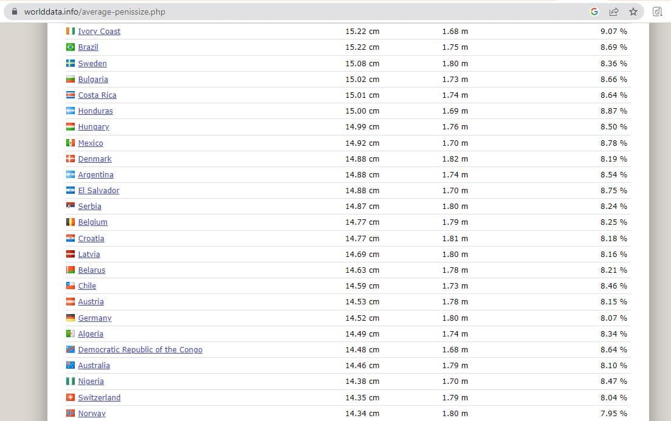Select the 7.95 % value in Norway row
The width and height of the screenshot is (671, 421).
(x=614, y=413)
